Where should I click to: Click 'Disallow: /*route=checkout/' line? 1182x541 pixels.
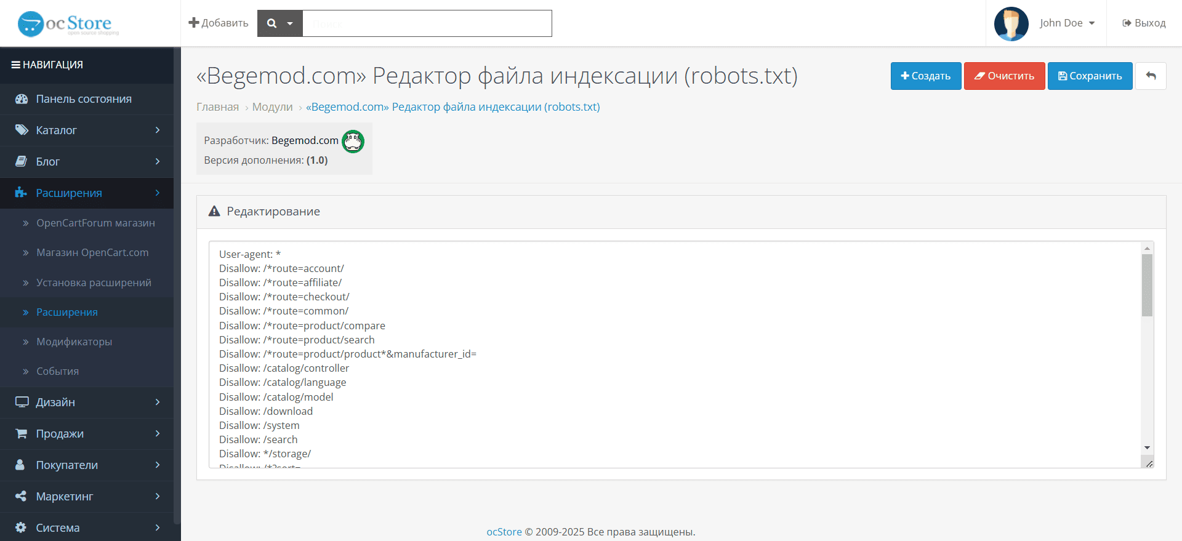284,297
